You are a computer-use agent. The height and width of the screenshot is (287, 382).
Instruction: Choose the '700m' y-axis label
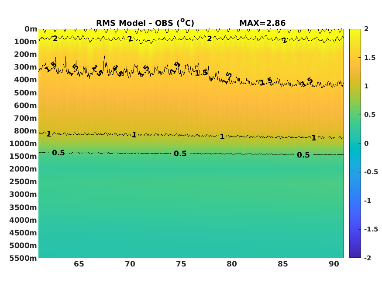(x=26, y=118)
